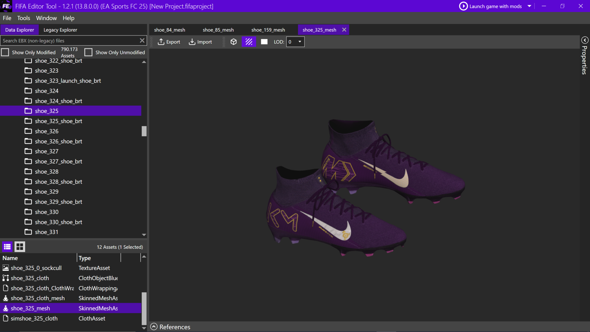Click the FE application logo icon
Image resolution: width=590 pixels, height=332 pixels.
click(x=6, y=6)
